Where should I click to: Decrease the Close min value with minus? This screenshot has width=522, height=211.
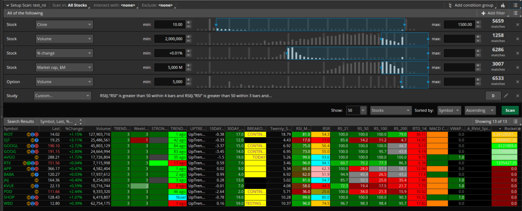[x=188, y=27]
